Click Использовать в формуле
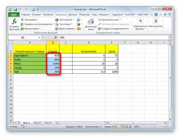 [x=114, y=24]
